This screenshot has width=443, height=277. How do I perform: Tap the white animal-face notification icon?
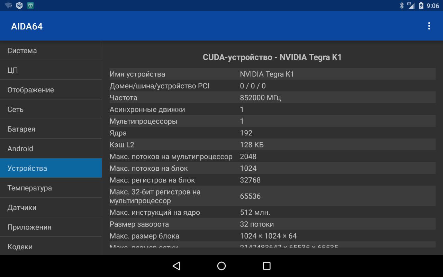(x=19, y=6)
